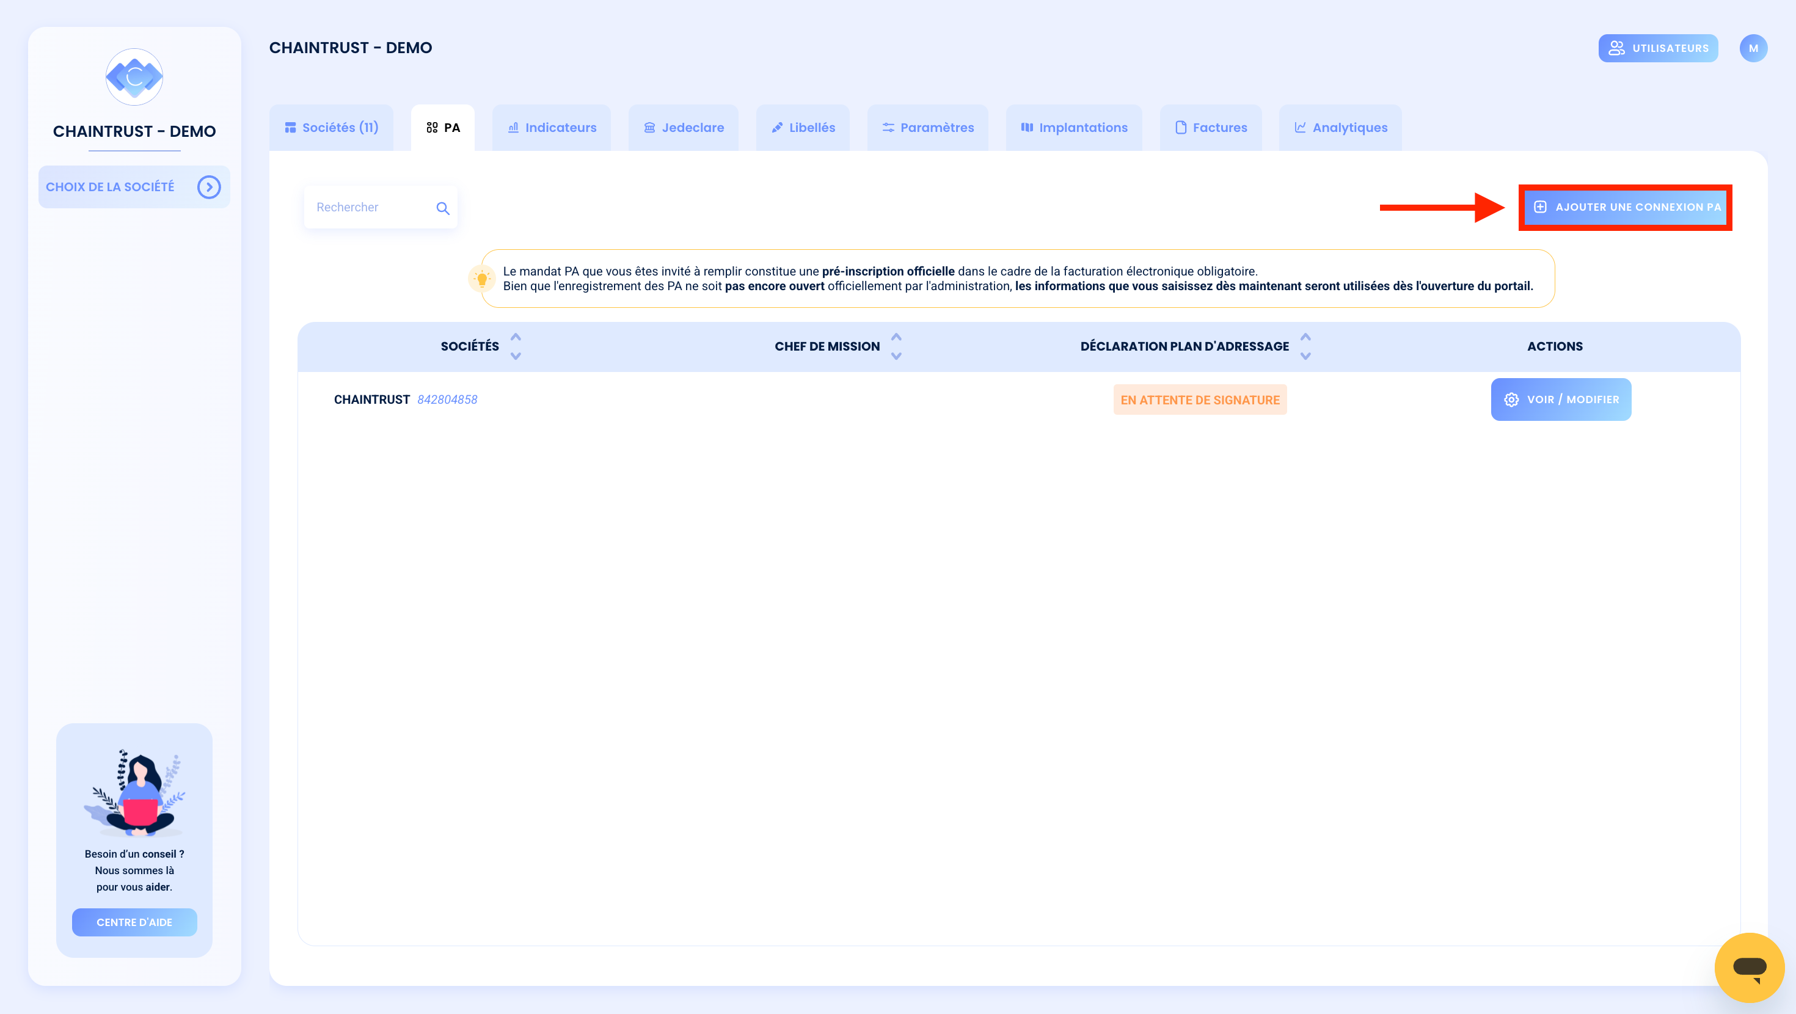The width and height of the screenshot is (1796, 1014).
Task: Sort Déclaration plan d'adressage descending
Action: point(1306,356)
